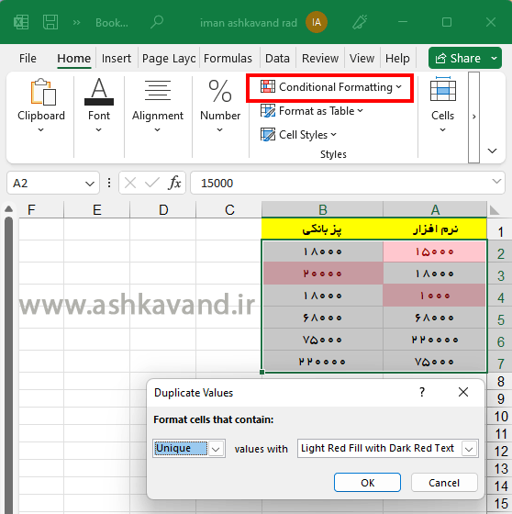Switch to the Data tab
The image size is (512, 514).
coord(277,59)
